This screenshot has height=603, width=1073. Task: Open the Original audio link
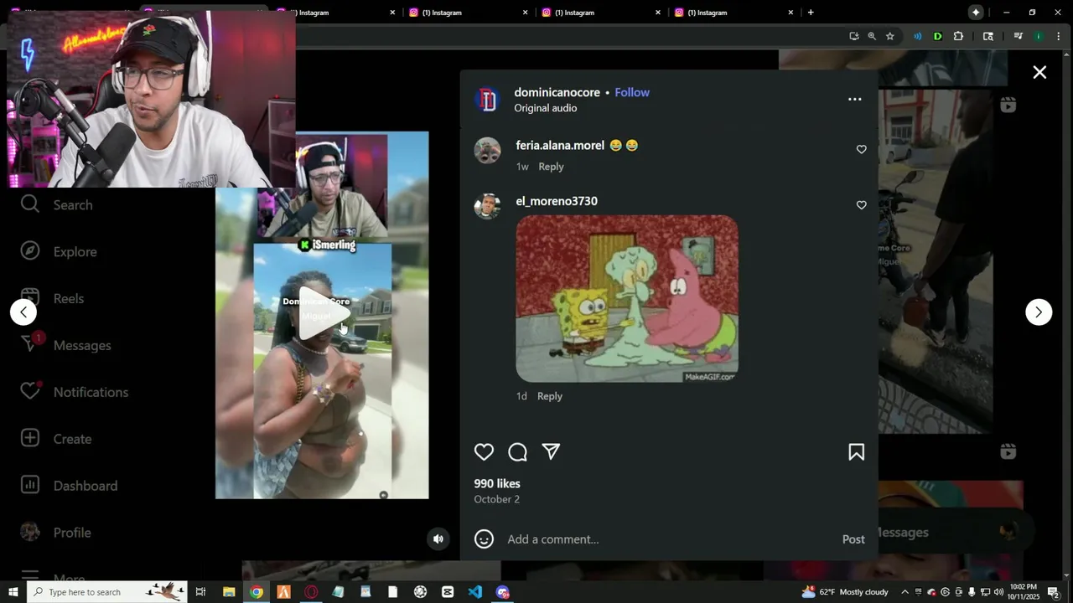tap(545, 108)
